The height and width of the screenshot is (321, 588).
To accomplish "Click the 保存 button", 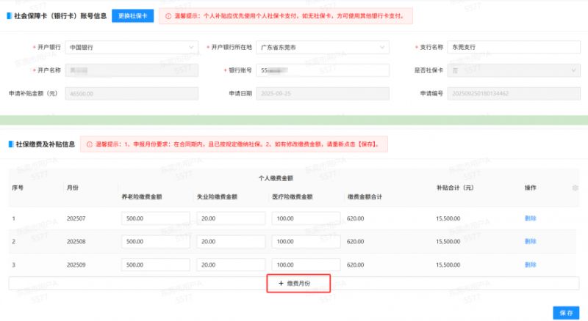I will tap(566, 312).
